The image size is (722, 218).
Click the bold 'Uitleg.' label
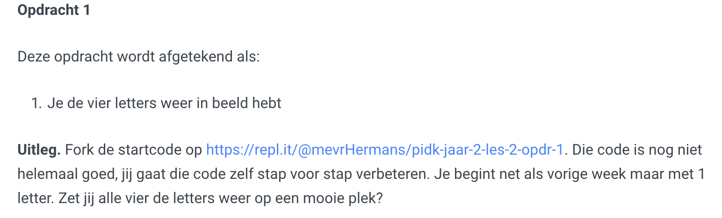pos(39,150)
